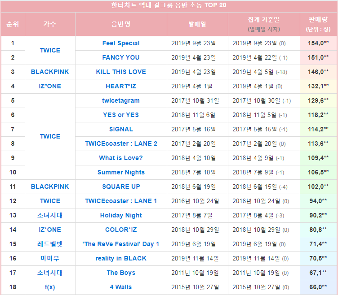Select the Summer Nights album link
This screenshot has width=338, height=295.
(121, 172)
